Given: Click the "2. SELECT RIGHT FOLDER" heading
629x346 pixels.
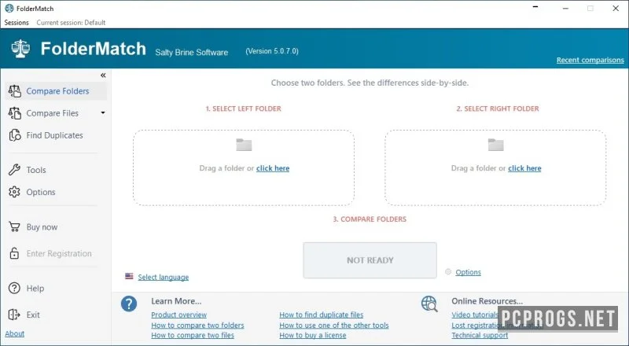Looking at the screenshot, I should tap(498, 109).
